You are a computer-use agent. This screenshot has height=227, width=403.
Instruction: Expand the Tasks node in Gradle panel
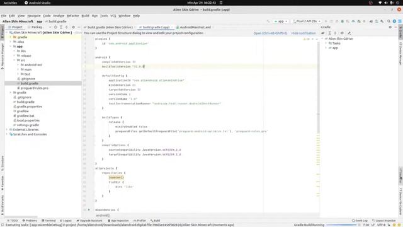point(326,44)
